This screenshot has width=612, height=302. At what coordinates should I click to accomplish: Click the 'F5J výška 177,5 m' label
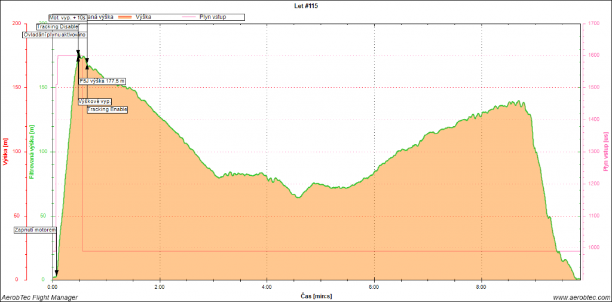103,81
